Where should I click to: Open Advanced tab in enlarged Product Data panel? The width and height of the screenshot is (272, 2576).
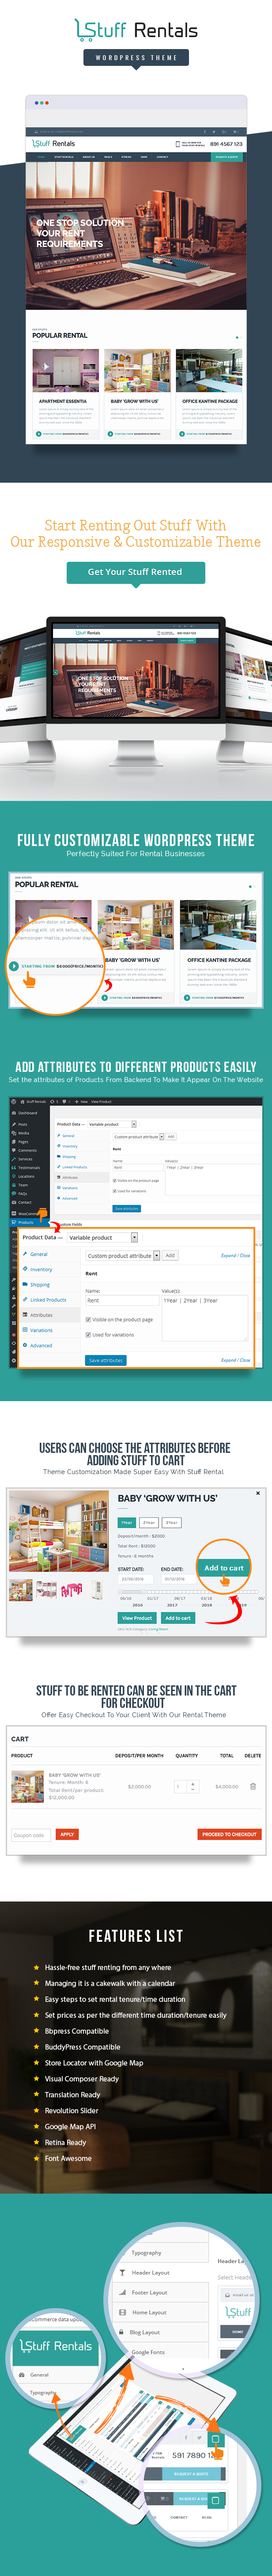[x=41, y=1345]
